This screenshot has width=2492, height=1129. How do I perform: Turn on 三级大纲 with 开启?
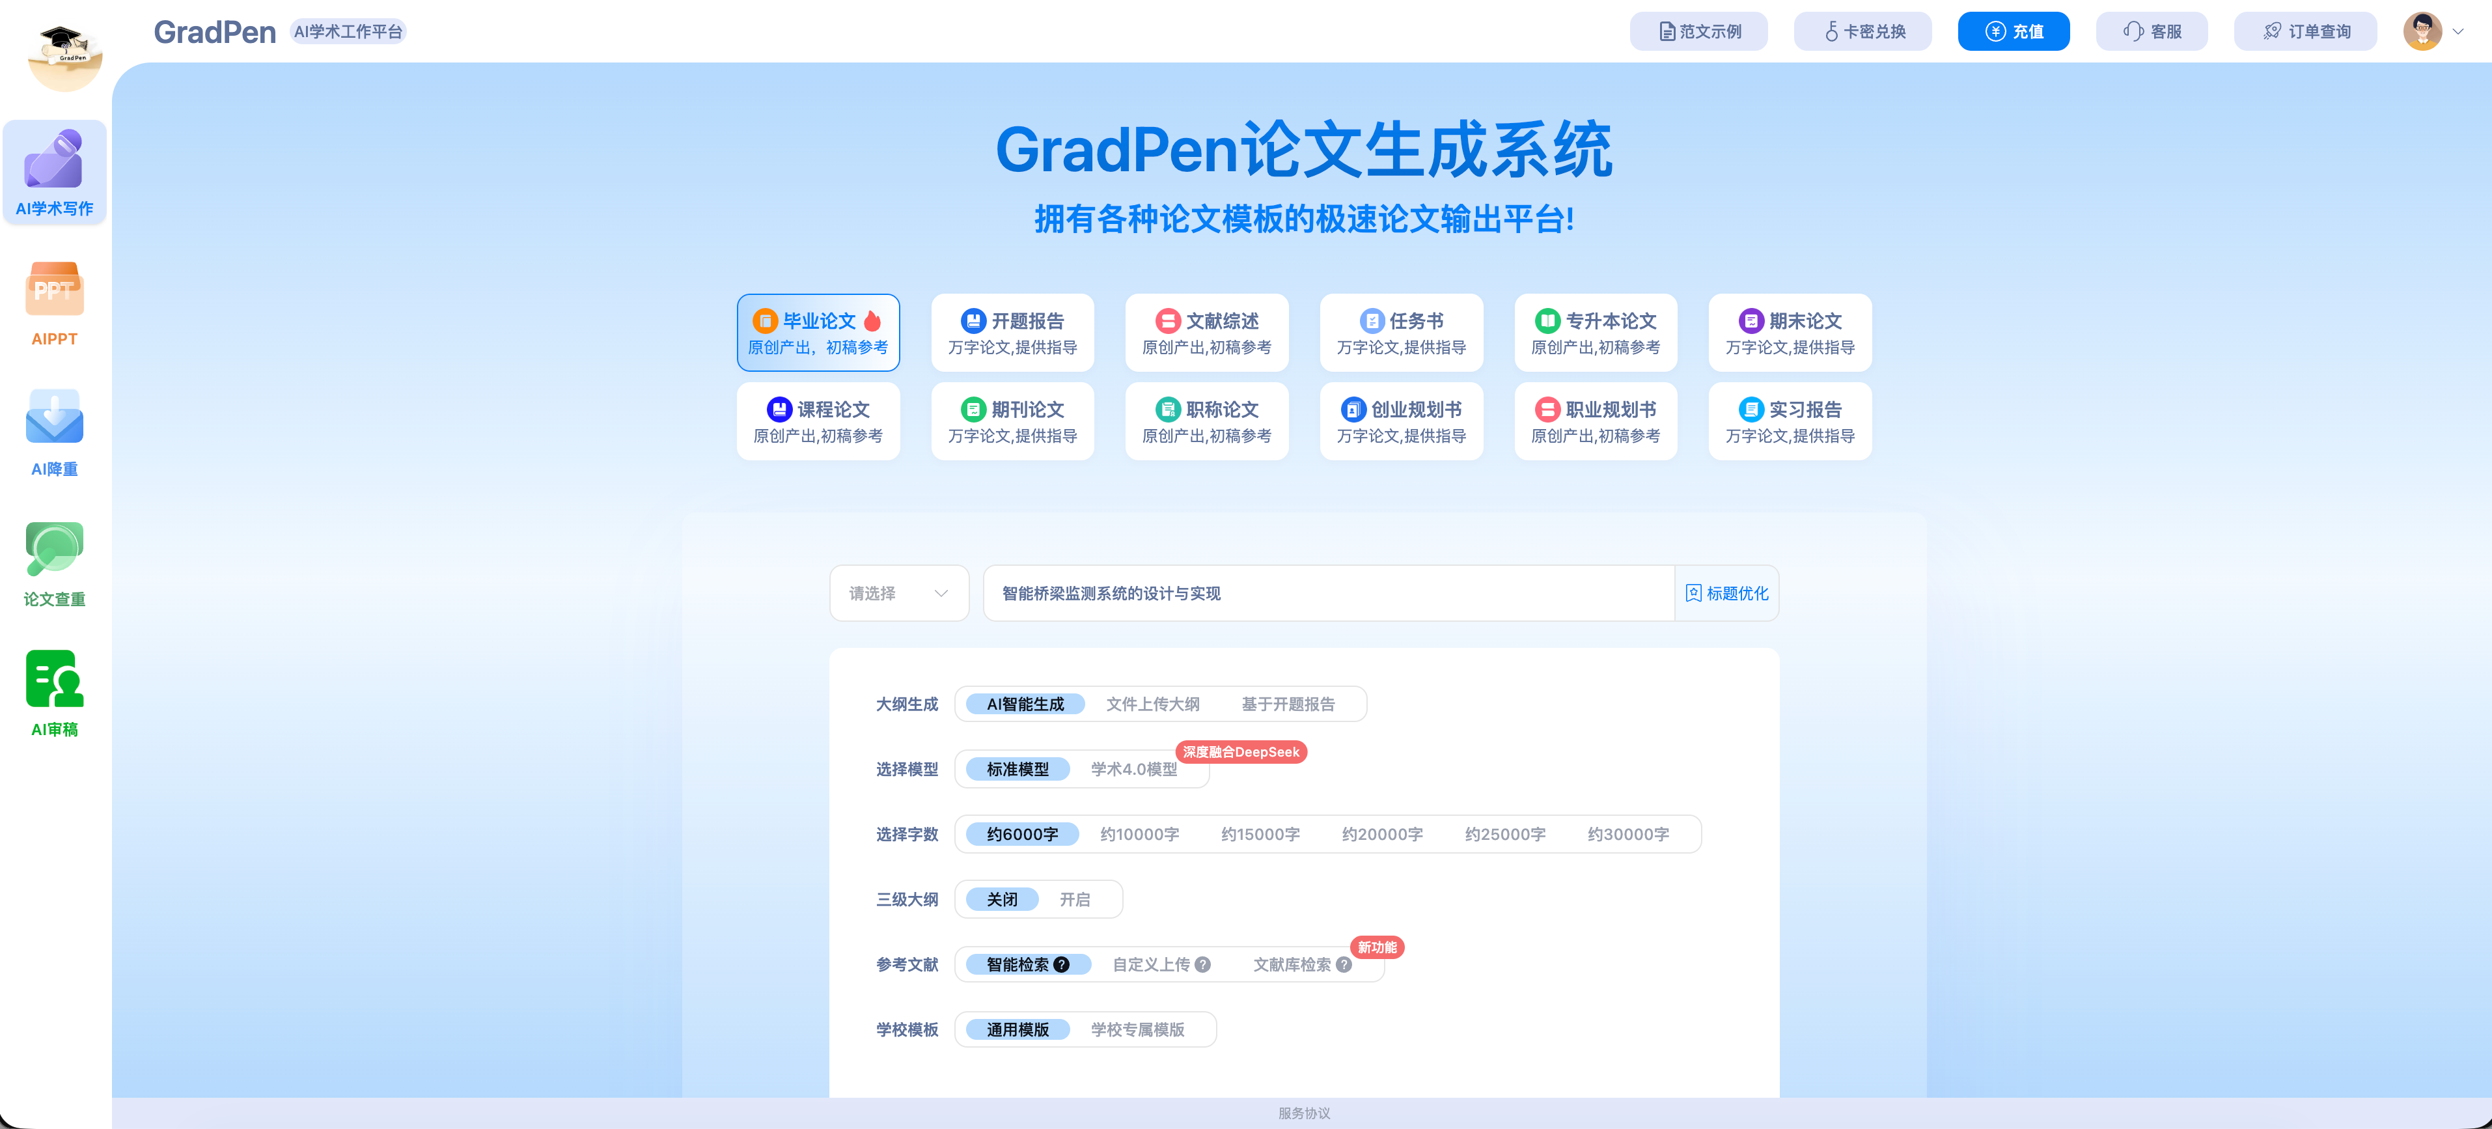point(1073,900)
